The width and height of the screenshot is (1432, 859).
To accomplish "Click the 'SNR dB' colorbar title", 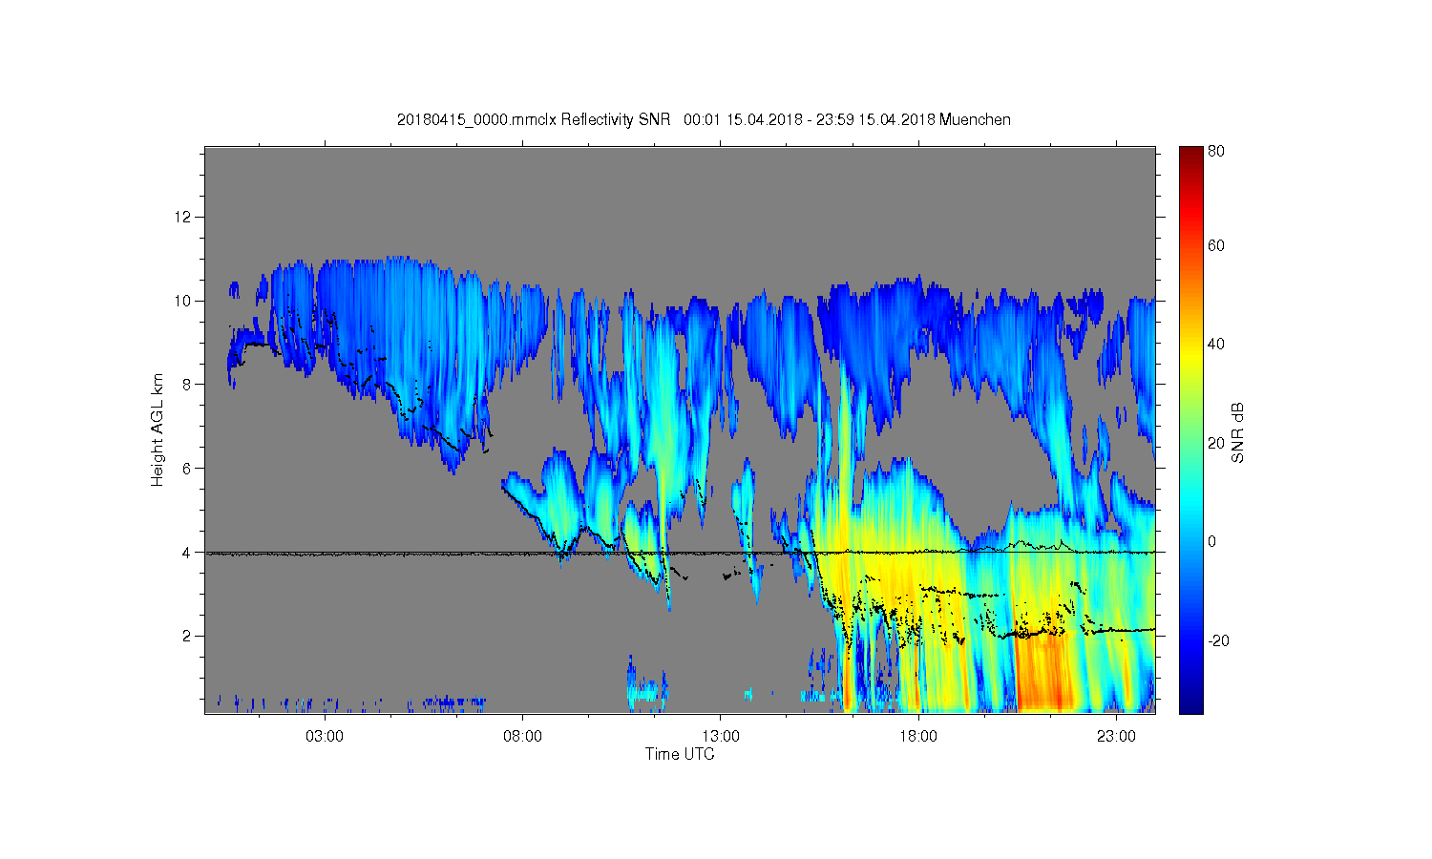I will (x=1238, y=432).
